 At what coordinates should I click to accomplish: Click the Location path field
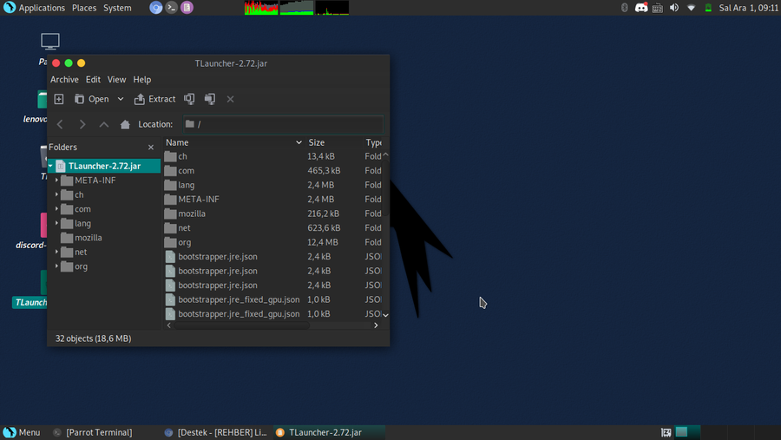click(283, 124)
